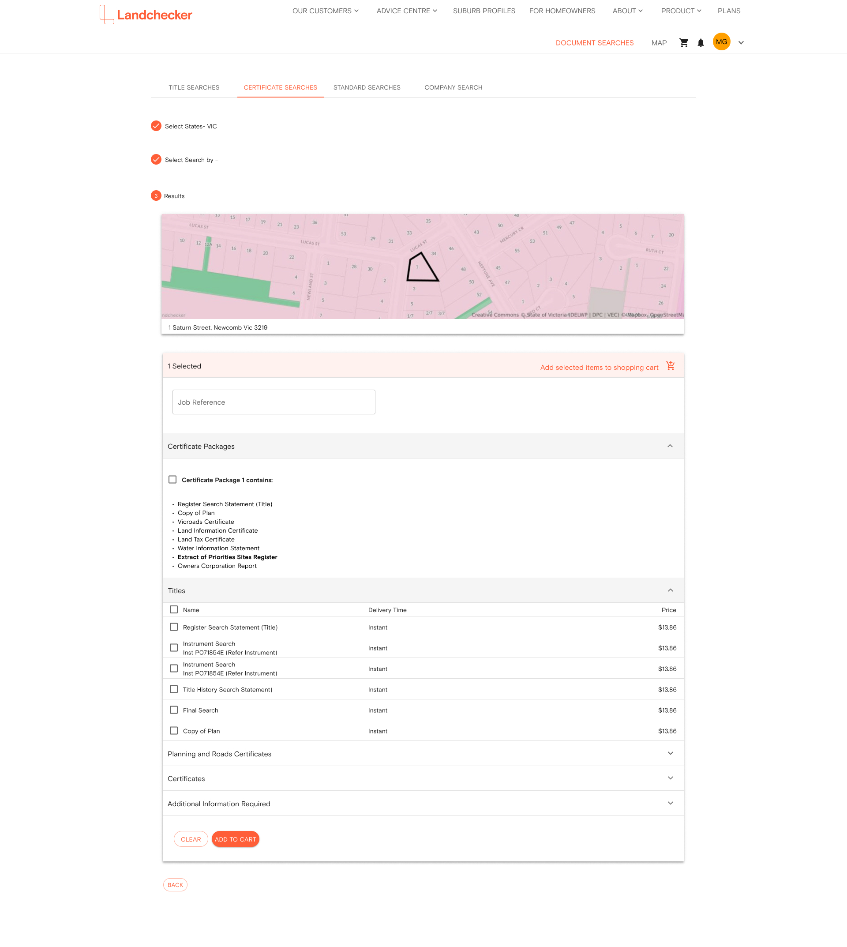Collapse the Certificate Packages section
This screenshot has width=847, height=947.
coord(670,446)
